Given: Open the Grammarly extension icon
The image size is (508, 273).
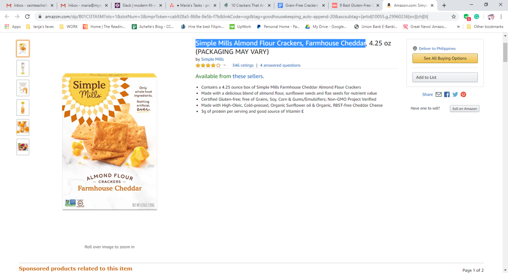Looking at the screenshot, I should tap(477, 17).
